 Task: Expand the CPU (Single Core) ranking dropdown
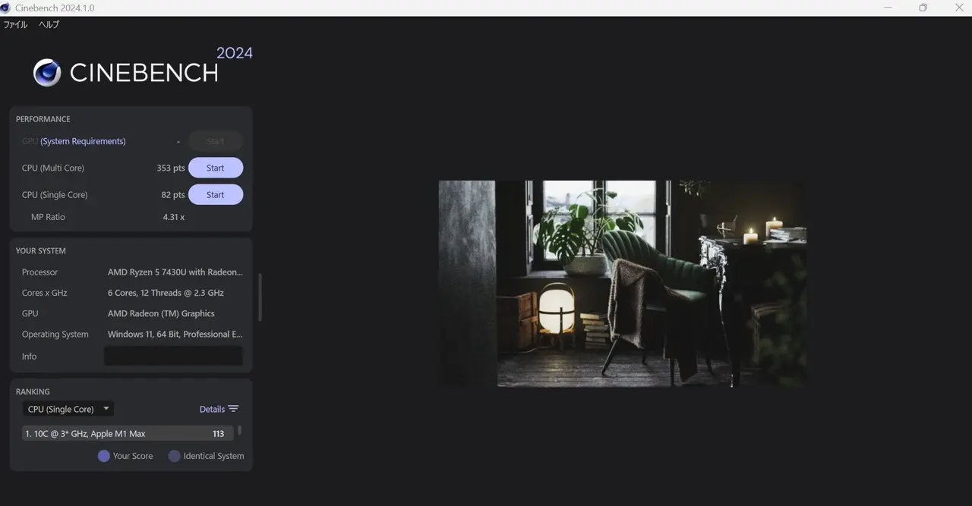pos(68,409)
